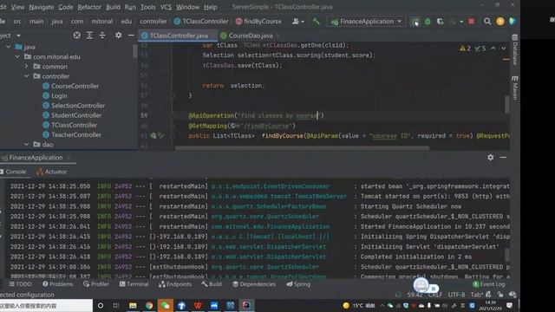The height and width of the screenshot is (312, 555).
Task: Expand all in the Project panel toolbar
Action: 89,36
